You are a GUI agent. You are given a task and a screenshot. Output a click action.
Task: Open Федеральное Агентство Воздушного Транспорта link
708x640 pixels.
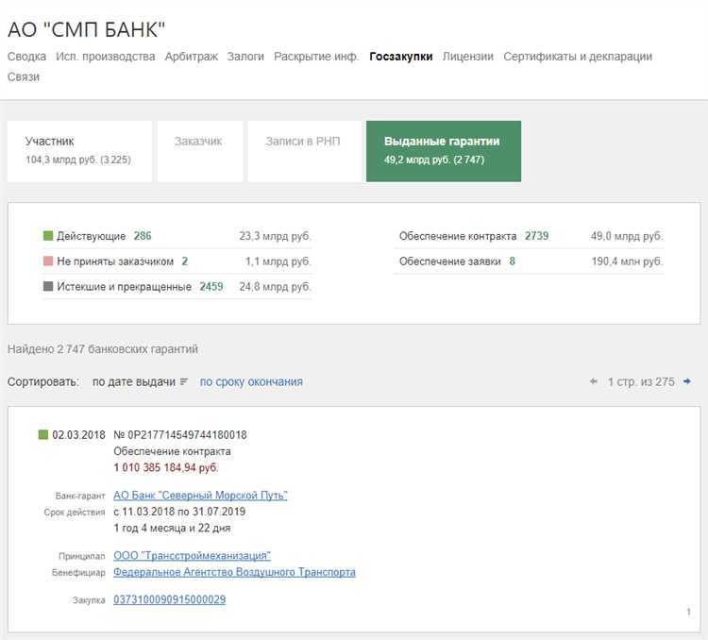click(x=234, y=572)
